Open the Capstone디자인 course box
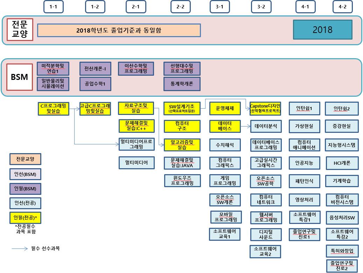Screen dimensions: 363x273 (x=265, y=109)
